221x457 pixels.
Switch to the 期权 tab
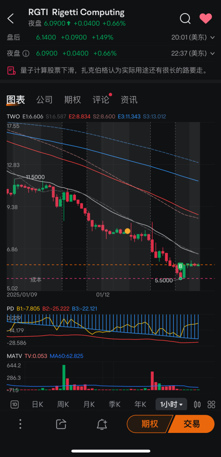(73, 100)
